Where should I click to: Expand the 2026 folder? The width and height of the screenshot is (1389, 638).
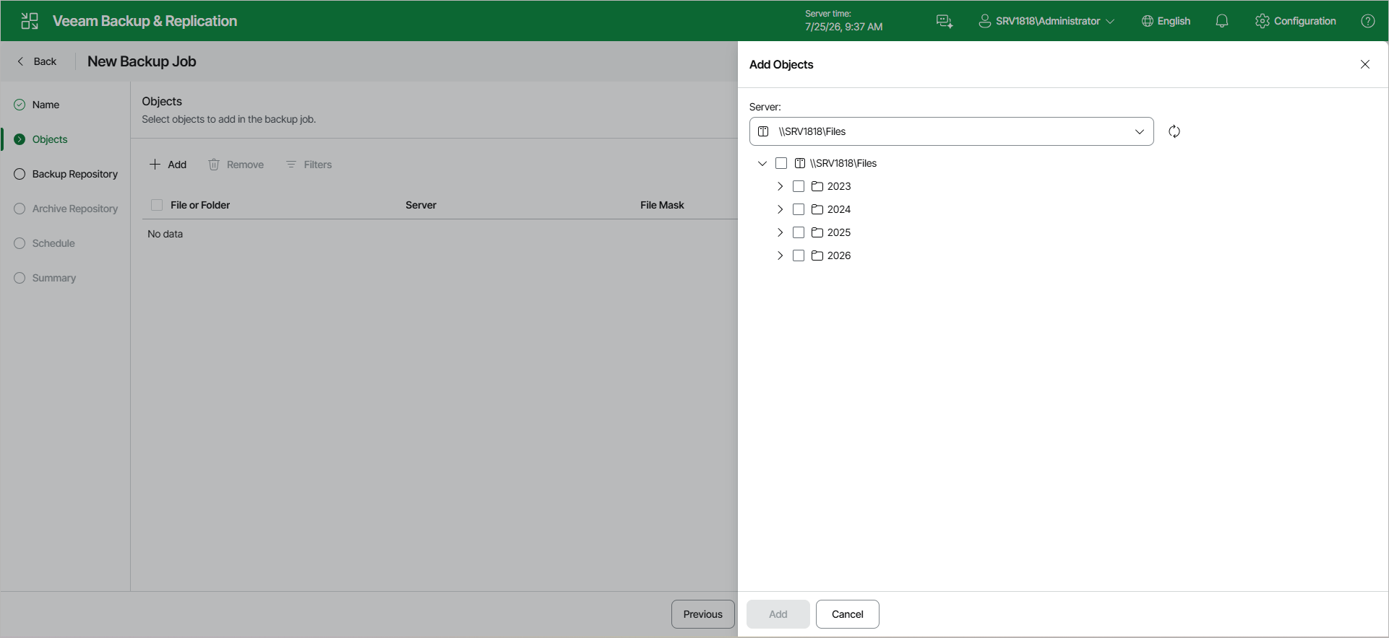(780, 255)
